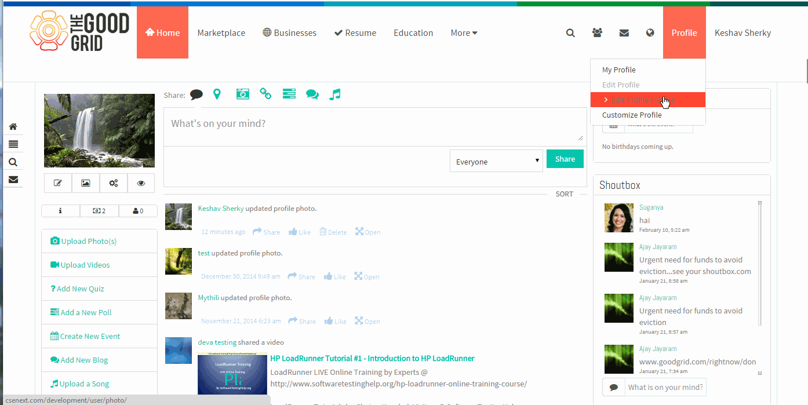Delete Keshav Sherky's profile photo post

(333, 232)
